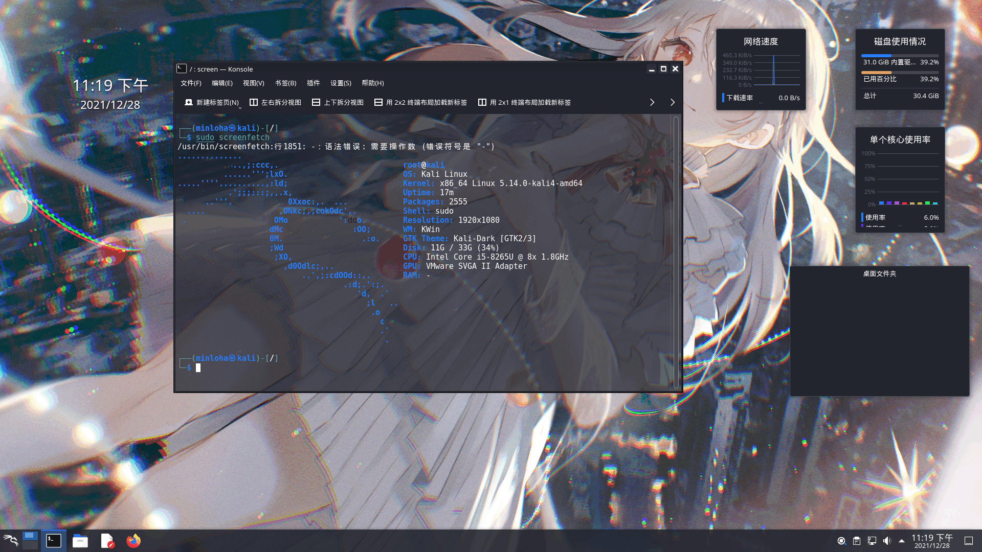This screenshot has width=982, height=552.
Task: Click the 'OS: Kali Linux' line
Action: point(435,174)
